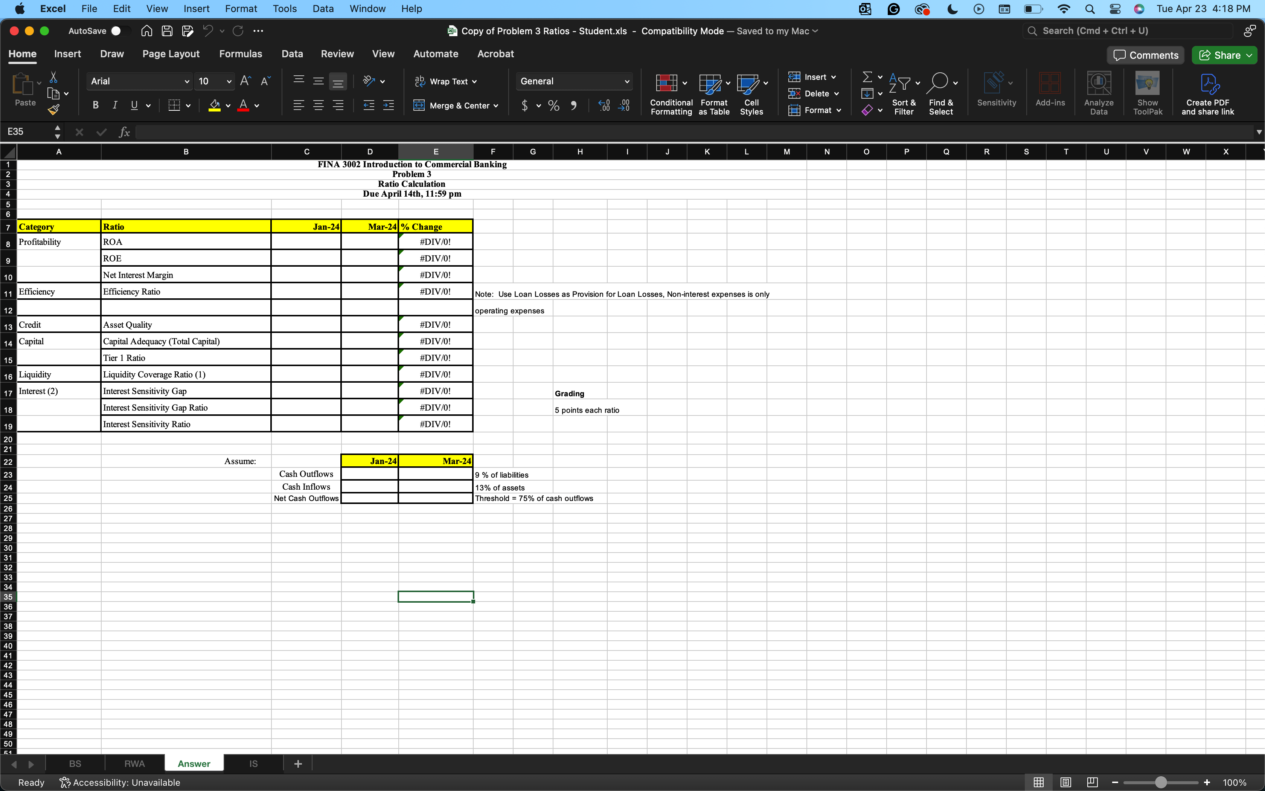The height and width of the screenshot is (791, 1265).
Task: Toggle italic formatting
Action: [x=115, y=105]
